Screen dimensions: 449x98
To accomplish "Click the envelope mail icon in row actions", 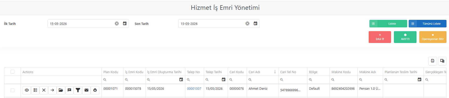I will pyautogui.click(x=86, y=90).
